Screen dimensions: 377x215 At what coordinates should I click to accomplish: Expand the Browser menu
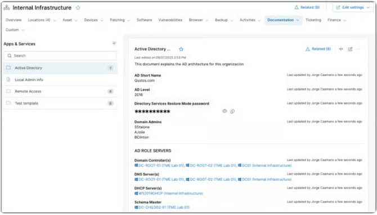207,20
